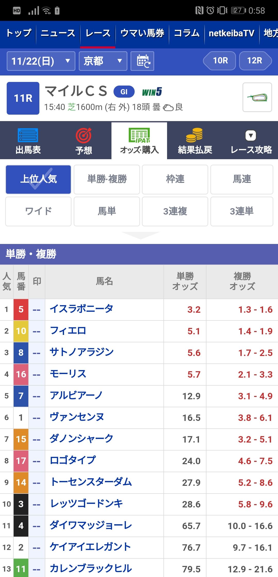The width and height of the screenshot is (278, 577).
Task: Switch to the netkeibaTV tab
Action: (231, 33)
